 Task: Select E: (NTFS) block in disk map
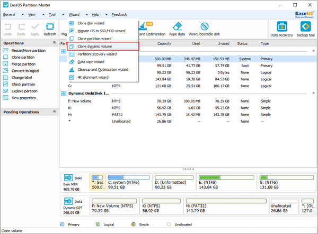[x=226, y=182]
